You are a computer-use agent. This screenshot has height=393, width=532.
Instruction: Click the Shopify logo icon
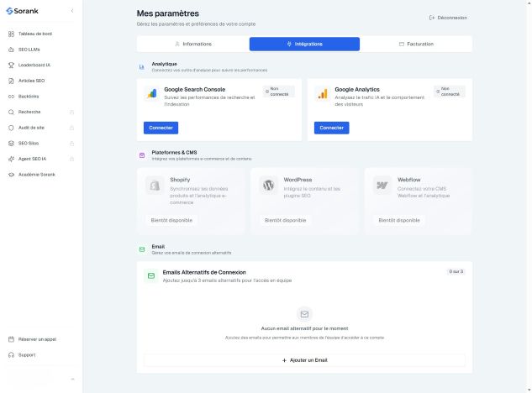pos(155,185)
